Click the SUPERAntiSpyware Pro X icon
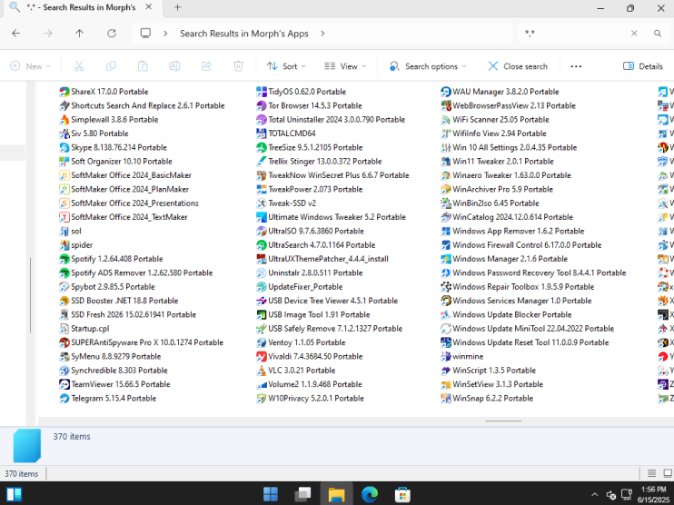The width and height of the screenshot is (674, 505). click(x=64, y=342)
